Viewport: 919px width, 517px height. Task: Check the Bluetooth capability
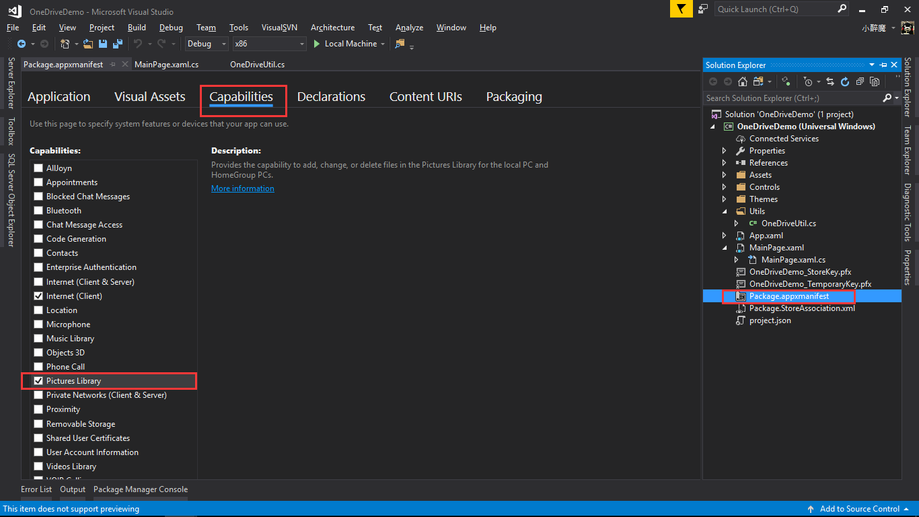tap(38, 211)
